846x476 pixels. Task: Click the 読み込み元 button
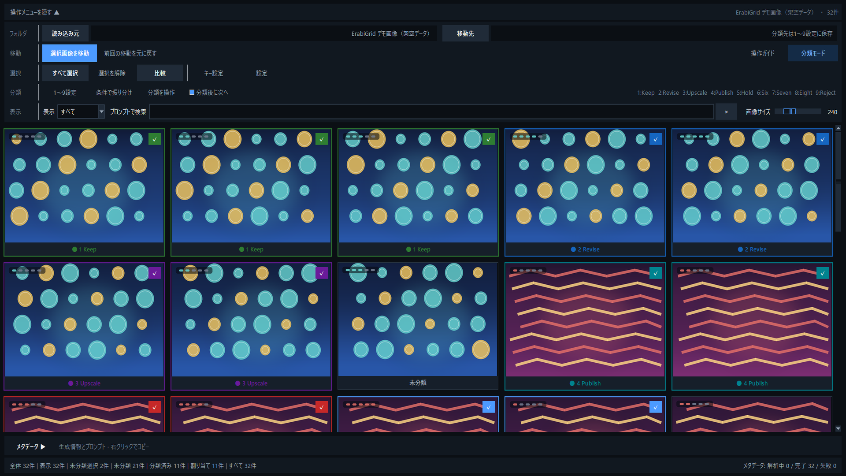(65, 33)
